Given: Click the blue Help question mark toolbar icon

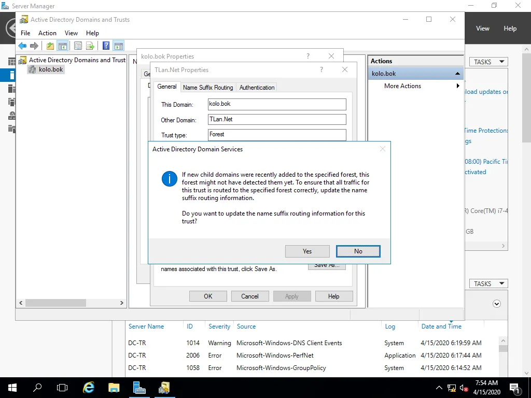Looking at the screenshot, I should (x=106, y=46).
